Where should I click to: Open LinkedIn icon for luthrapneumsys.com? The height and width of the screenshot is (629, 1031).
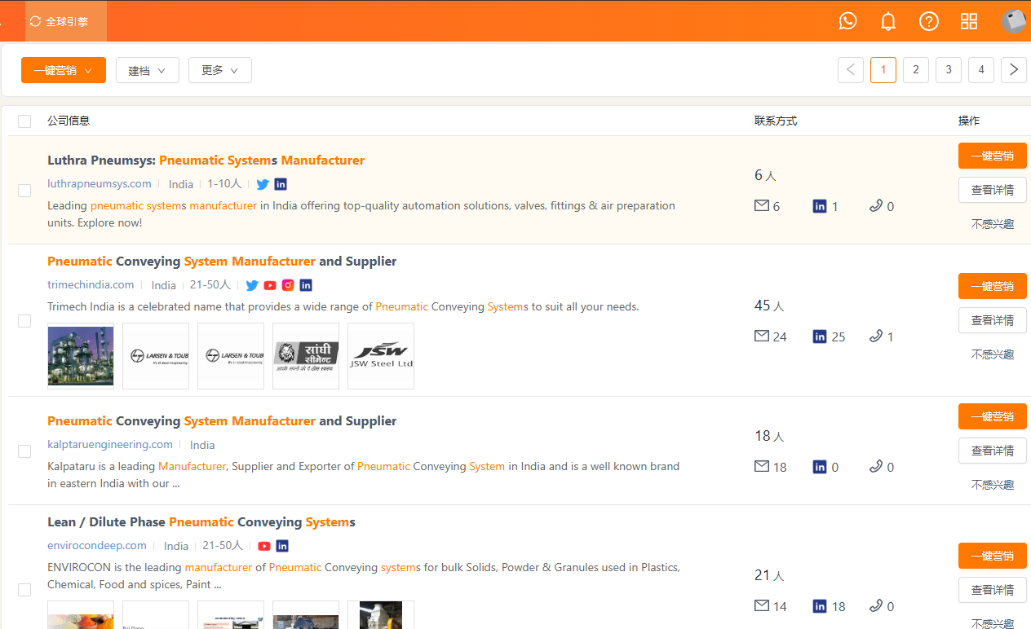click(281, 184)
